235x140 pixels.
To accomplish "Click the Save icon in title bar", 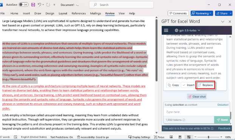I will 33,5.
